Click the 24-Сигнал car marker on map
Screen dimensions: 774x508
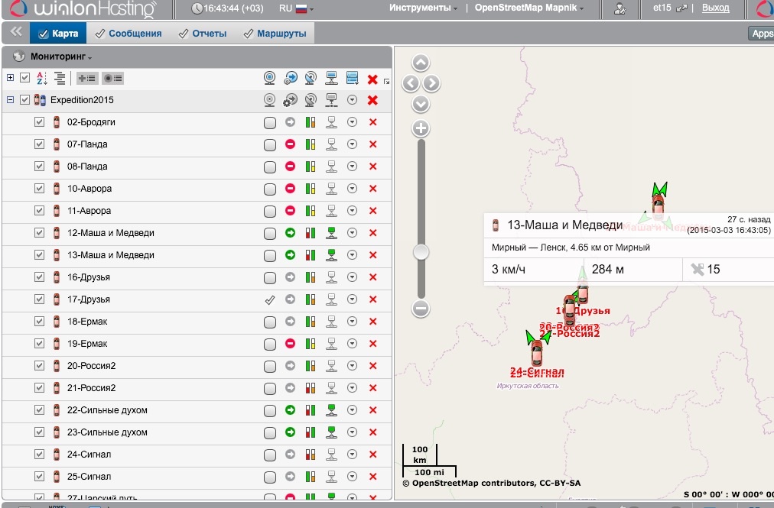click(x=536, y=352)
